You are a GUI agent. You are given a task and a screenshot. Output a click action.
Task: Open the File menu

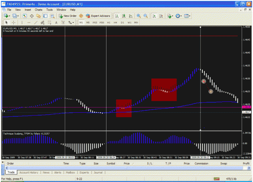pos(9,10)
